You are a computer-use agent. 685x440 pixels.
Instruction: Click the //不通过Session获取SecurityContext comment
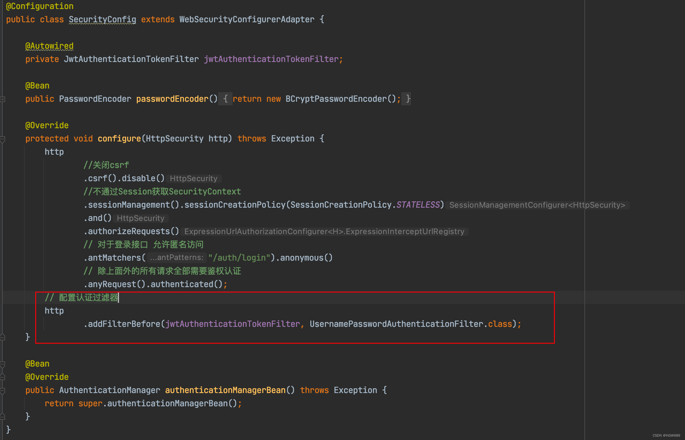(x=162, y=191)
